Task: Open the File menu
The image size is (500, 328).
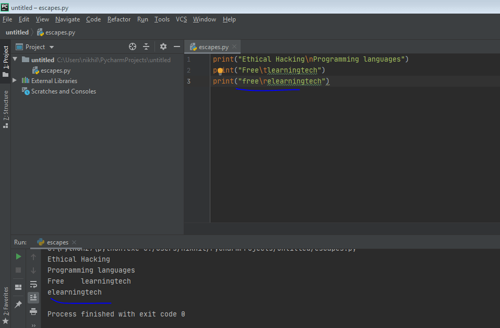Action: pyautogui.click(x=7, y=19)
